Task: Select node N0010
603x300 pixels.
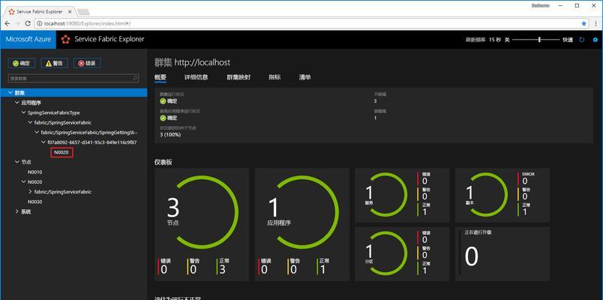Action: tap(35, 172)
